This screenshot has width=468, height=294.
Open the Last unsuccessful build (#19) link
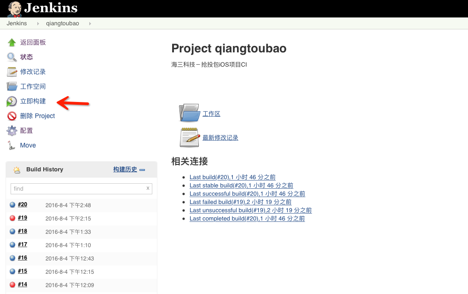point(250,210)
